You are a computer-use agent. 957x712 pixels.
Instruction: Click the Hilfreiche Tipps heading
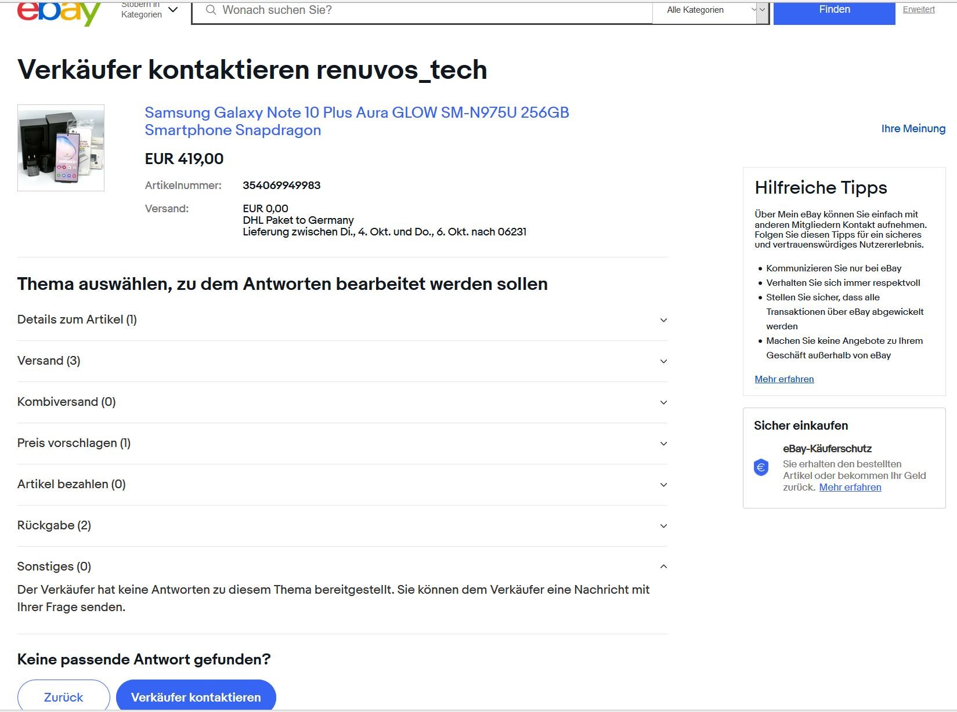coord(821,187)
